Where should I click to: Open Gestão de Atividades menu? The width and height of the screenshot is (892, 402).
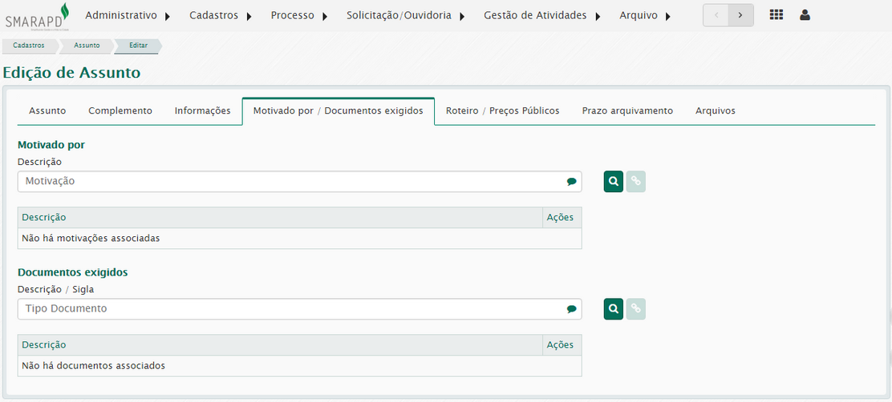(x=542, y=15)
